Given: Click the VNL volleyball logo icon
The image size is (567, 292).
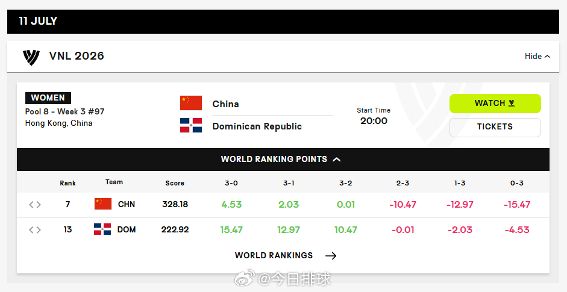Looking at the screenshot, I should pos(31,57).
